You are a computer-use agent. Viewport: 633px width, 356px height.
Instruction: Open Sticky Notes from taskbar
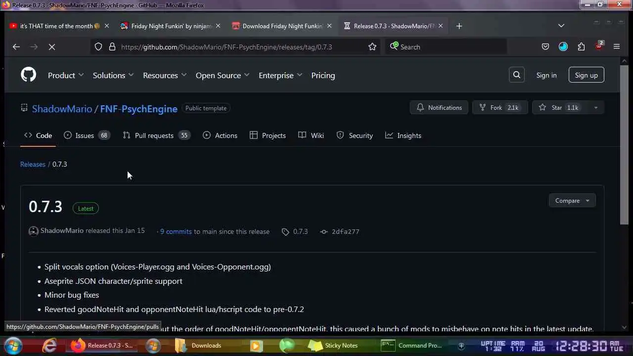coord(332,346)
